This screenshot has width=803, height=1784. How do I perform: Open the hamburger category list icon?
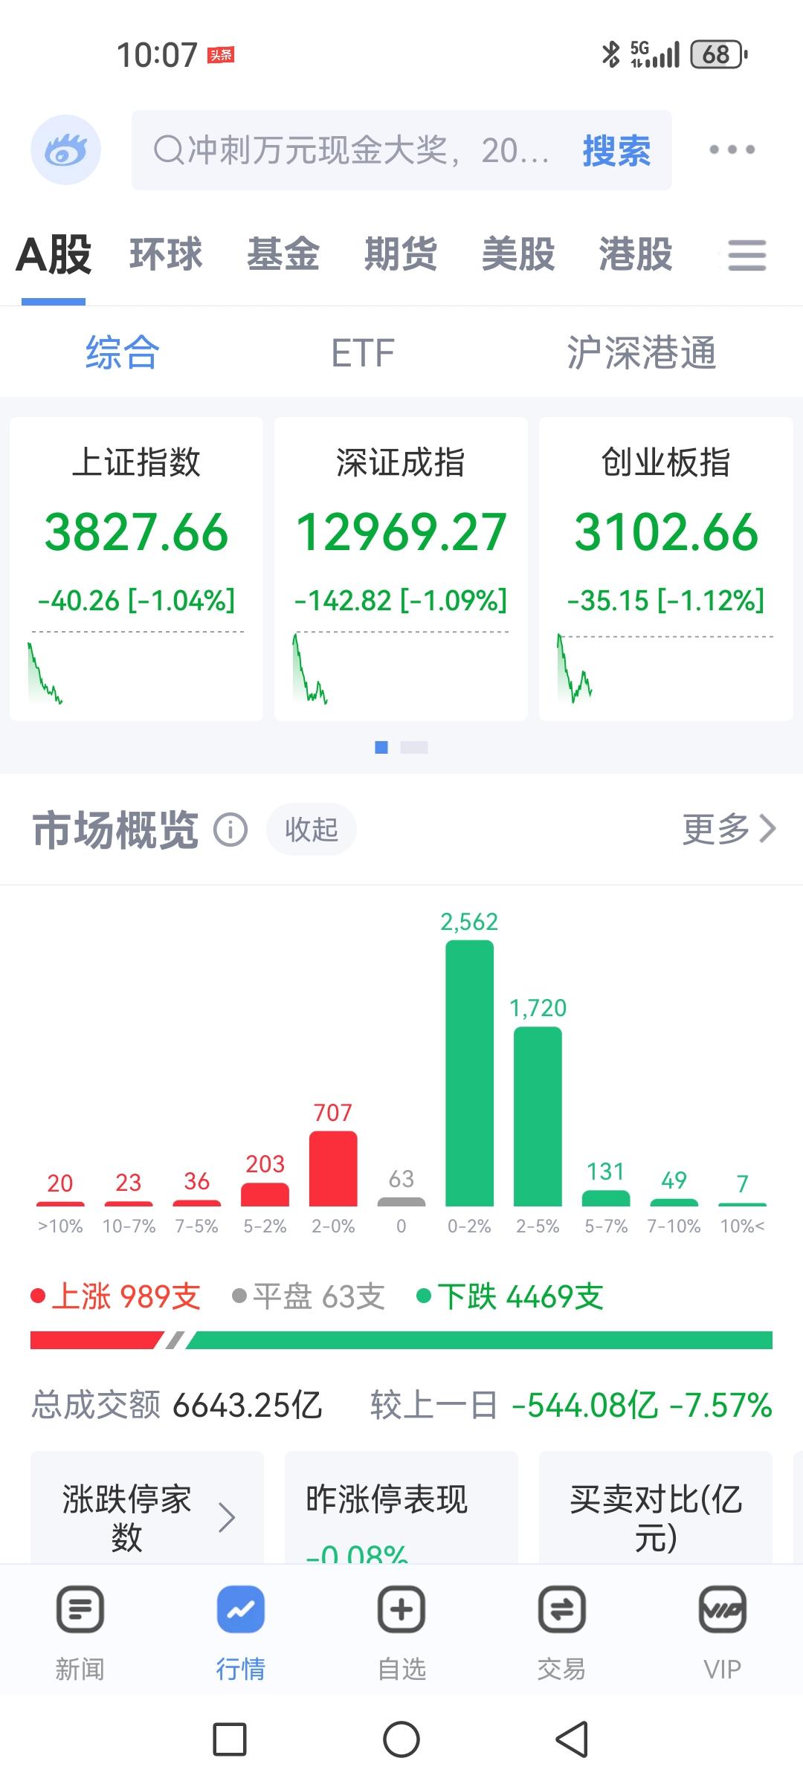(x=746, y=255)
